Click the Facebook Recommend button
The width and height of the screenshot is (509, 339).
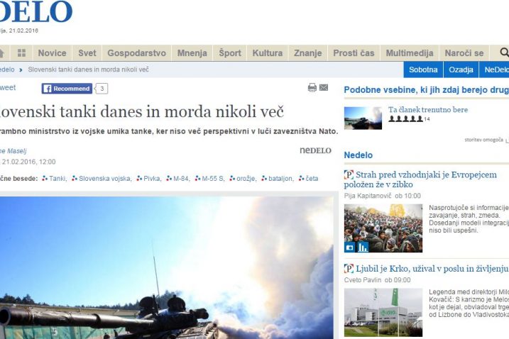[x=67, y=89]
